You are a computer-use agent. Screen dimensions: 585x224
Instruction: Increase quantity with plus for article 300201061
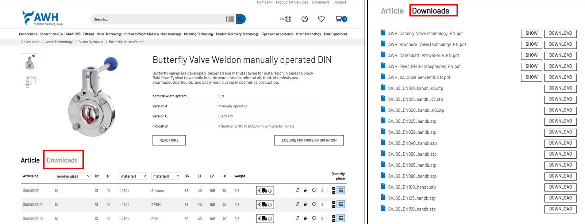coord(334,189)
